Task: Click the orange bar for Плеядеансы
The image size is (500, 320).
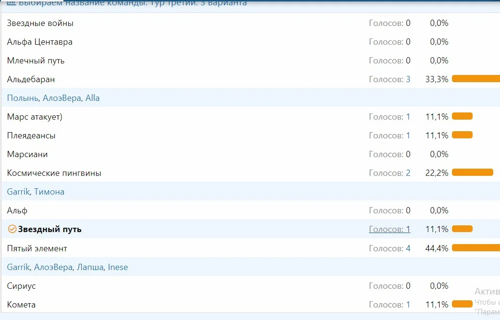Action: pyautogui.click(x=462, y=135)
